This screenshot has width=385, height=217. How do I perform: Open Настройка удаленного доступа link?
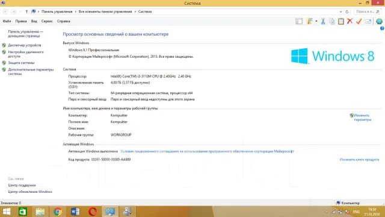tap(26, 54)
